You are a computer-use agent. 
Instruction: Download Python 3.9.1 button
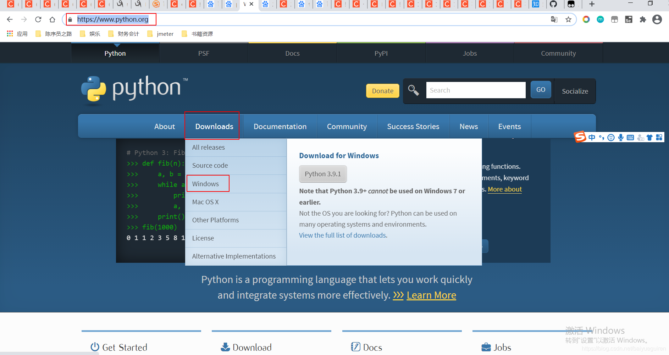(x=323, y=174)
